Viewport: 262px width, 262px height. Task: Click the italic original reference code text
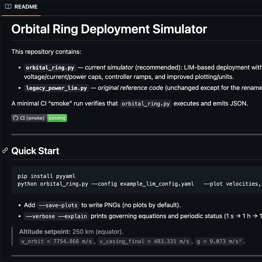pyautogui.click(x=130, y=88)
